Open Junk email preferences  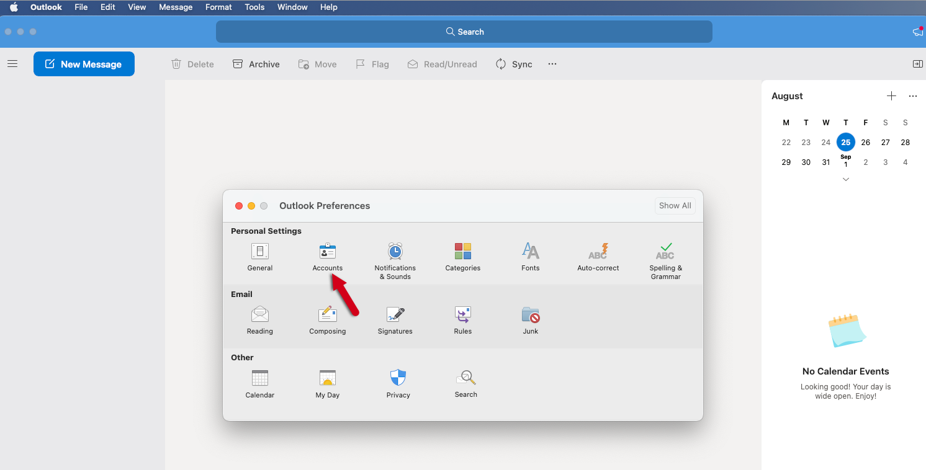(531, 321)
